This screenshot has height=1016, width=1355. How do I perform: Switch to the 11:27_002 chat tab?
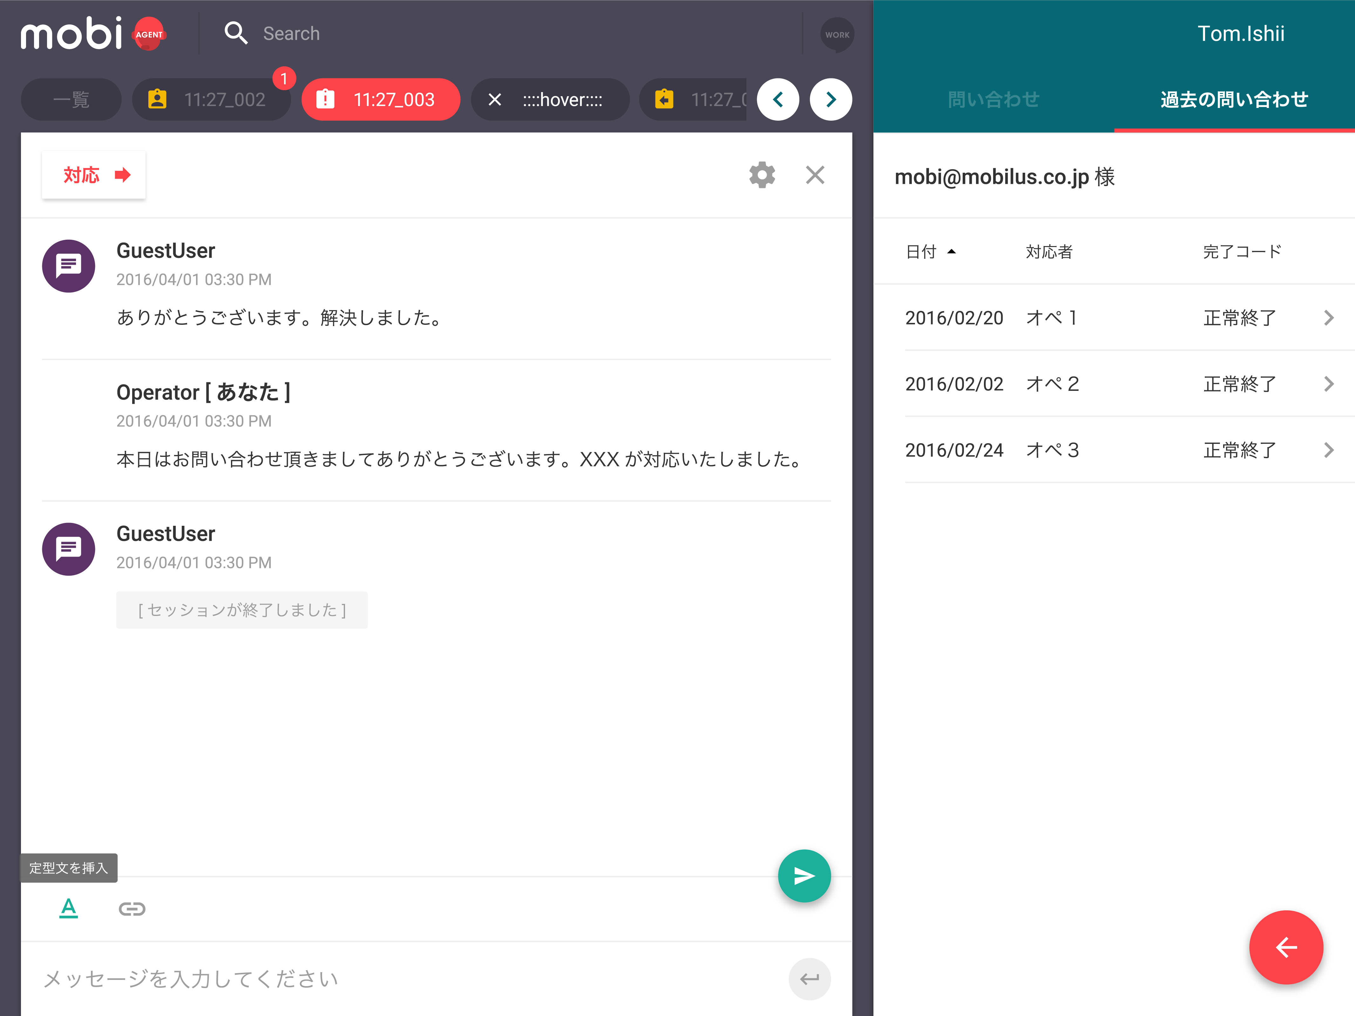pos(211,99)
